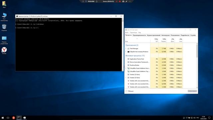
Task: Open Task View from the taskbar
Action: point(8,118)
